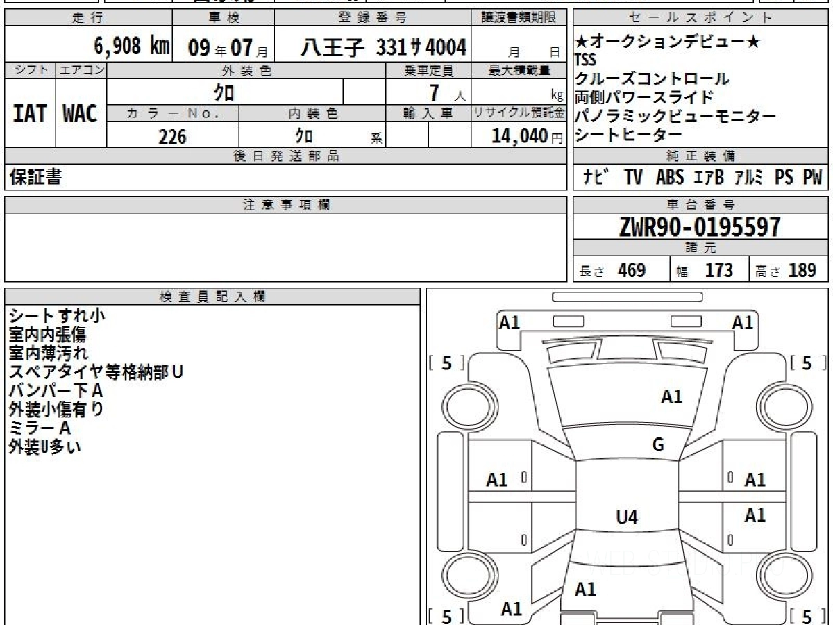The width and height of the screenshot is (833, 625).
Task: Click the 保証書 entry under 後日発送部品
Action: click(x=35, y=177)
